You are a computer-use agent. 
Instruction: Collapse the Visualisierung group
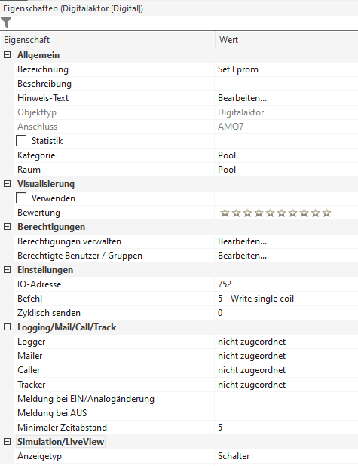coord(7,184)
